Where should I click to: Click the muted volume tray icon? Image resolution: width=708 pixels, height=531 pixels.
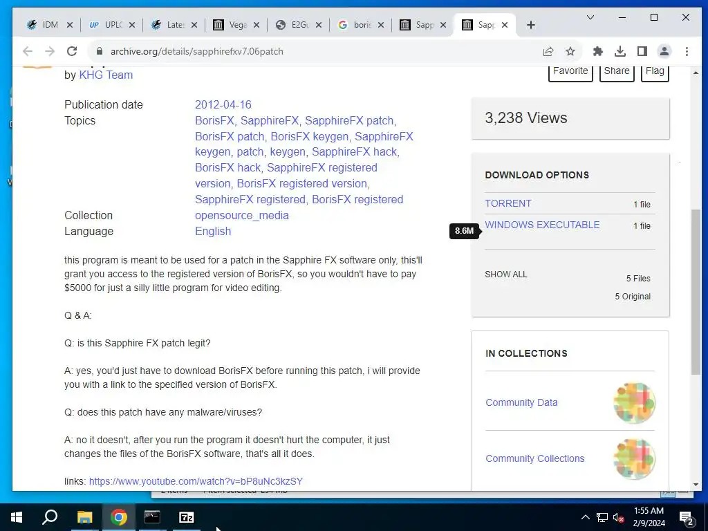pyautogui.click(x=619, y=517)
